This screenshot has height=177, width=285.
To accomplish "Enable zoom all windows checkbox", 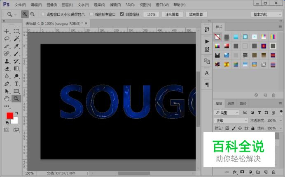I will (91, 14).
